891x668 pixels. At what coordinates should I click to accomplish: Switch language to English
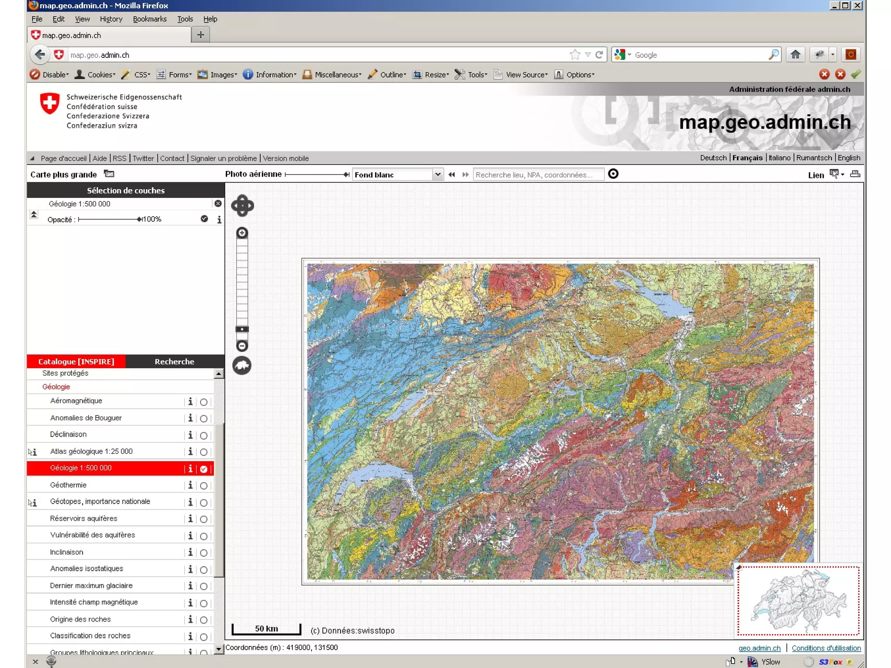[x=849, y=158]
